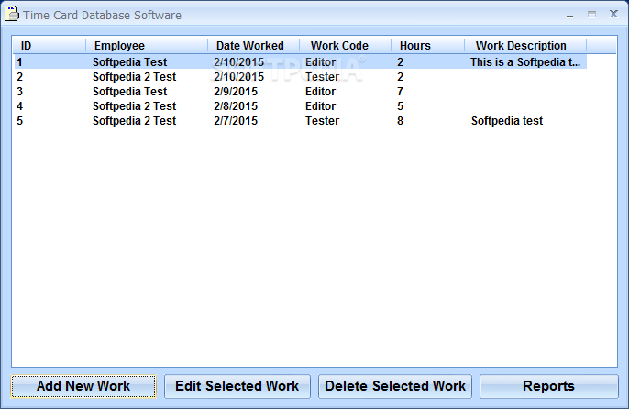Click work code Editor in row 4

click(320, 106)
